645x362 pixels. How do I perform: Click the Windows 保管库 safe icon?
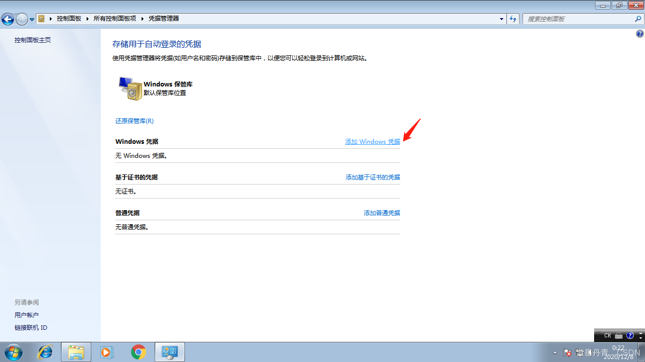(130, 88)
